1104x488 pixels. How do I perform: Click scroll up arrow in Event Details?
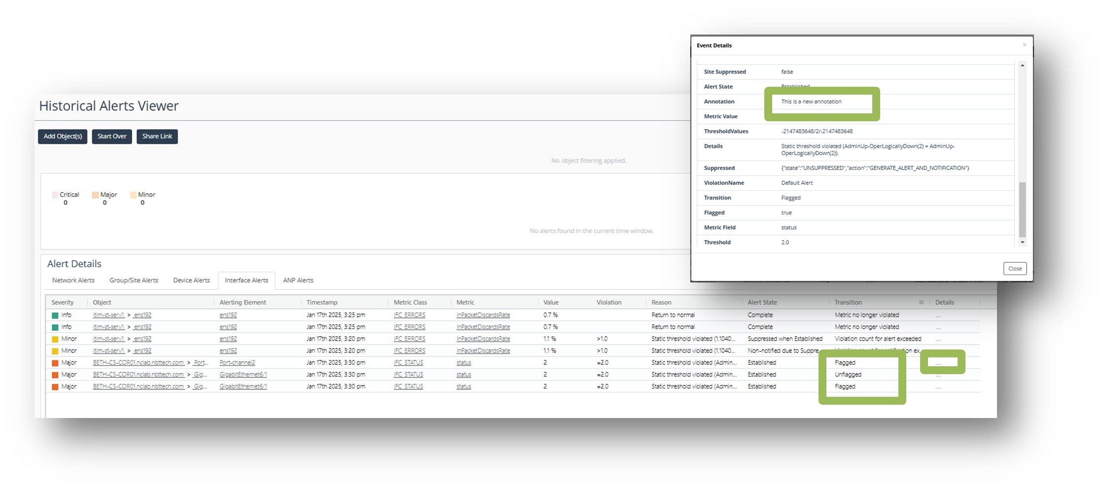click(x=1022, y=66)
